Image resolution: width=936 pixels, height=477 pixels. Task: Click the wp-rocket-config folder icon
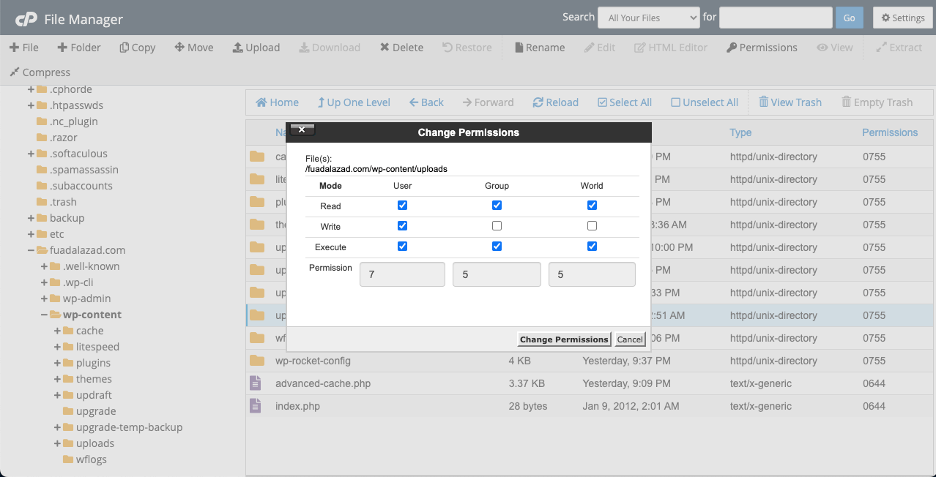[x=256, y=360]
